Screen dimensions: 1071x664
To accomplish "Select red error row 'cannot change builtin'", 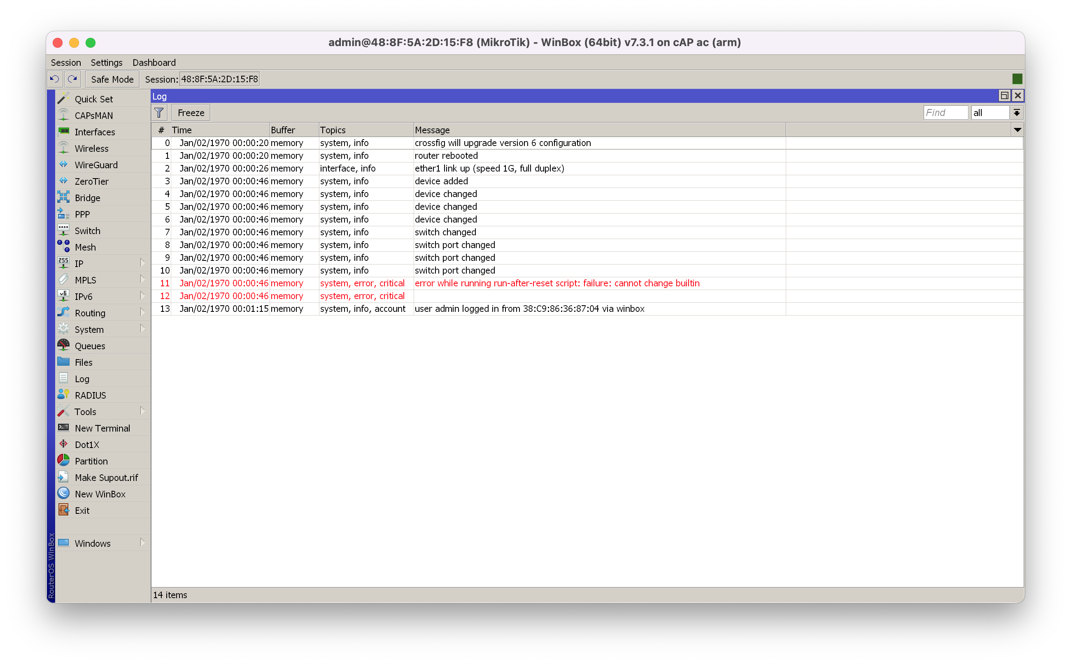I will [587, 283].
